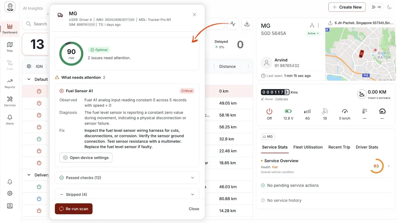
Task: Go to Trips in the sidebar
Action: click(10, 65)
